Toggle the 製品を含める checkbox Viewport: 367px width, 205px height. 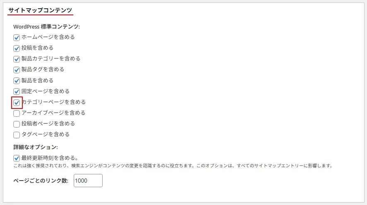click(17, 80)
